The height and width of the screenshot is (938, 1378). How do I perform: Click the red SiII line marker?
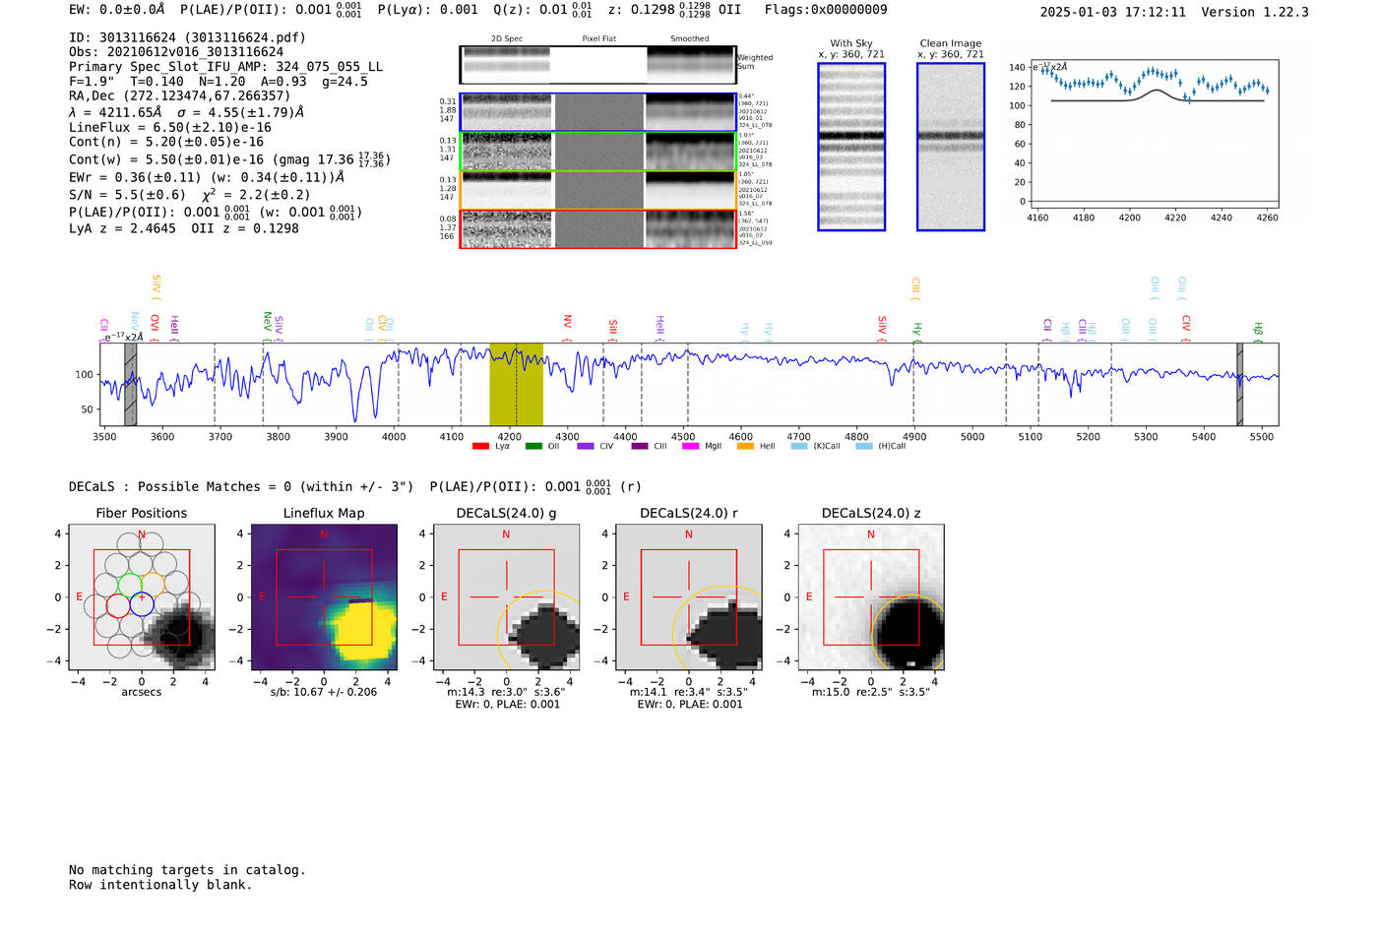pyautogui.click(x=612, y=329)
